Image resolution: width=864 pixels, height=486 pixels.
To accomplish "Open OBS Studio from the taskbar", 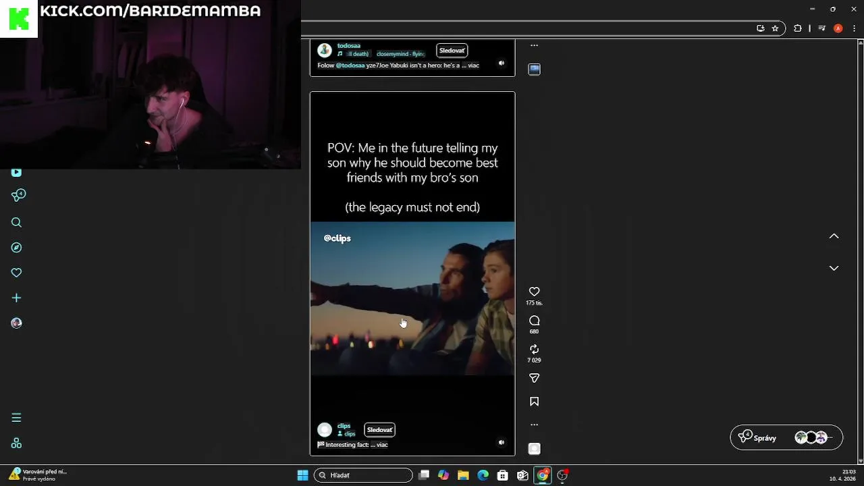I will [x=562, y=475].
